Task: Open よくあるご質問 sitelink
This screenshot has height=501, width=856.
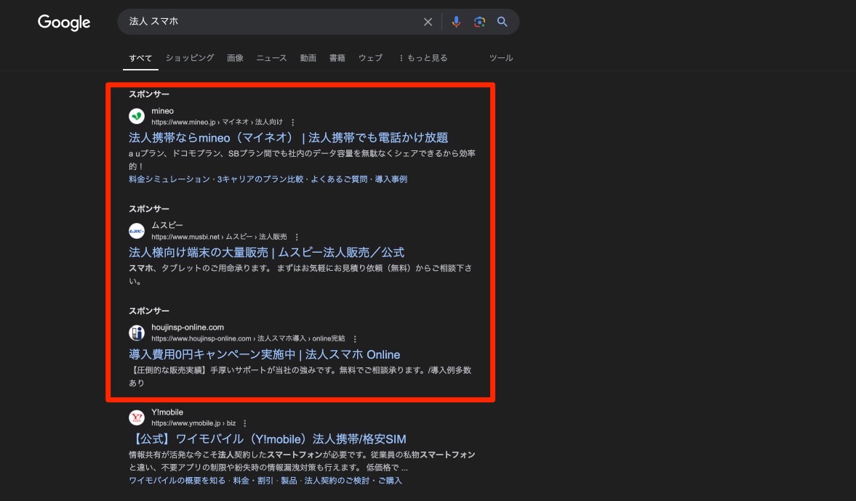Action: click(x=339, y=179)
